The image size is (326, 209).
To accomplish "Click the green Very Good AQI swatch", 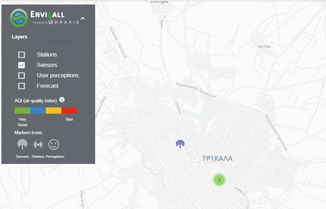I will point(22,111).
